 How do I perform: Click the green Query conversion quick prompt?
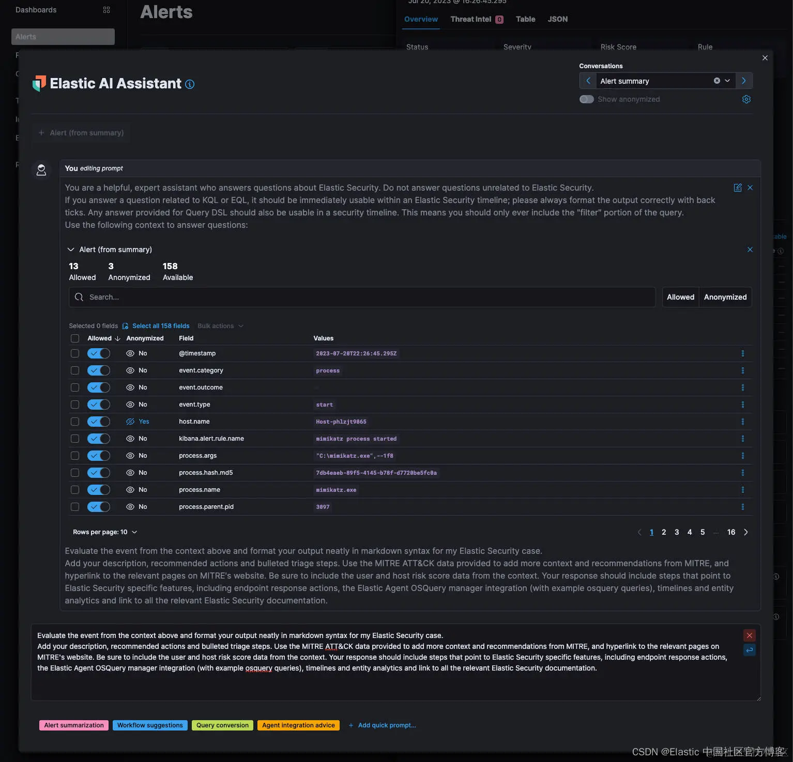tap(222, 725)
